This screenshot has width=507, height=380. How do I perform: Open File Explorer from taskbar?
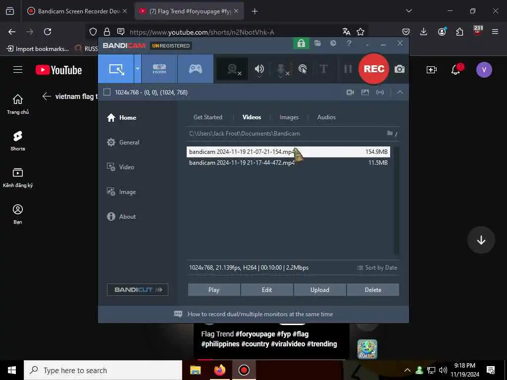(195, 370)
